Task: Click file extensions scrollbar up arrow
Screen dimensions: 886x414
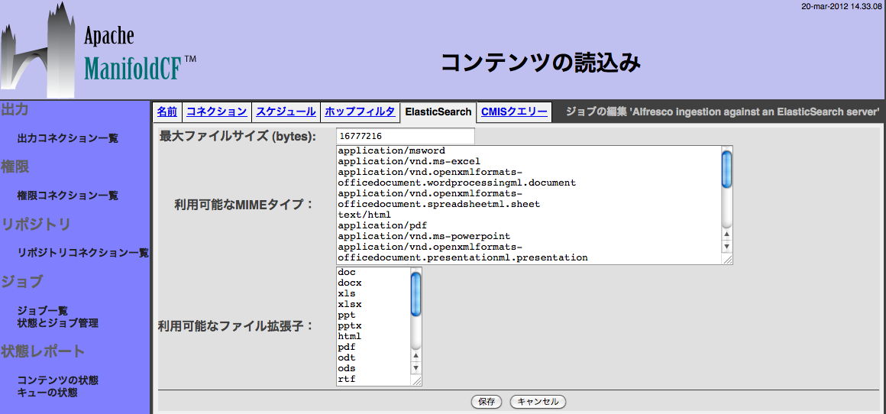Action: coord(416,355)
